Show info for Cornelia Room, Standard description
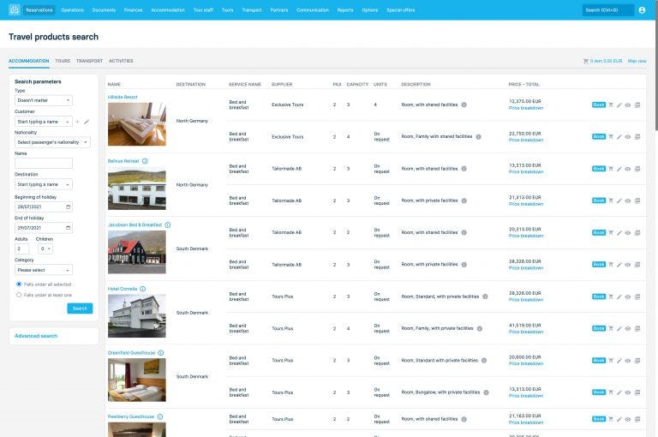658x437 pixels. point(485,296)
